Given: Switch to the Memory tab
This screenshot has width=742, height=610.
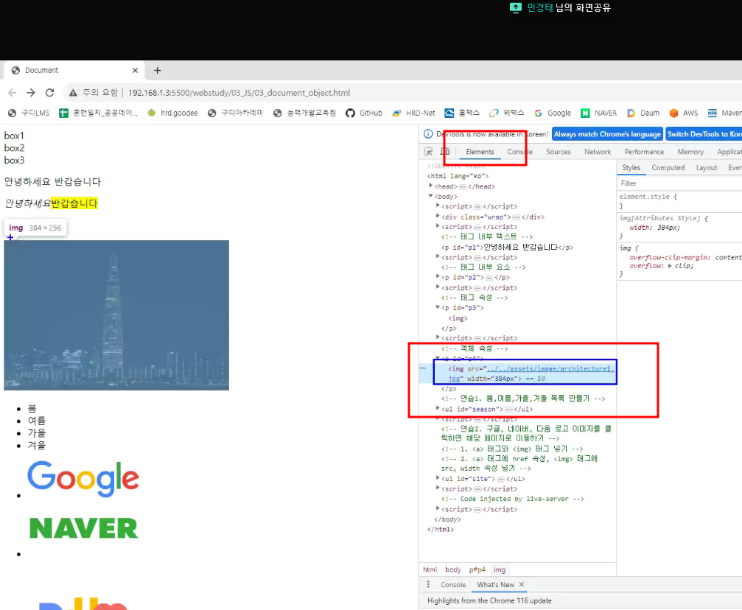Looking at the screenshot, I should tap(690, 152).
